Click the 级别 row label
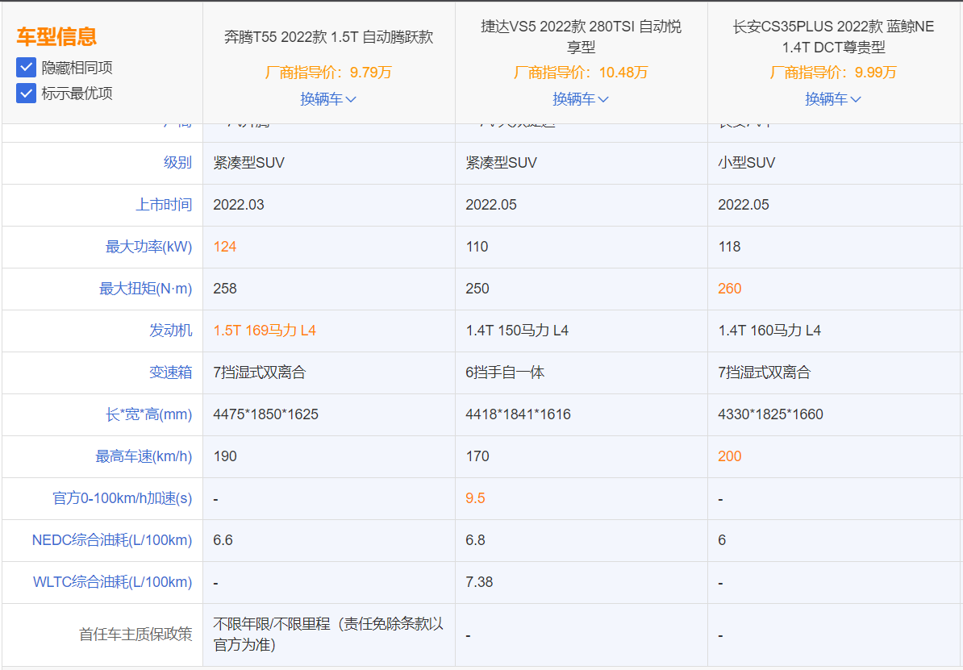The width and height of the screenshot is (963, 670). pyautogui.click(x=177, y=163)
